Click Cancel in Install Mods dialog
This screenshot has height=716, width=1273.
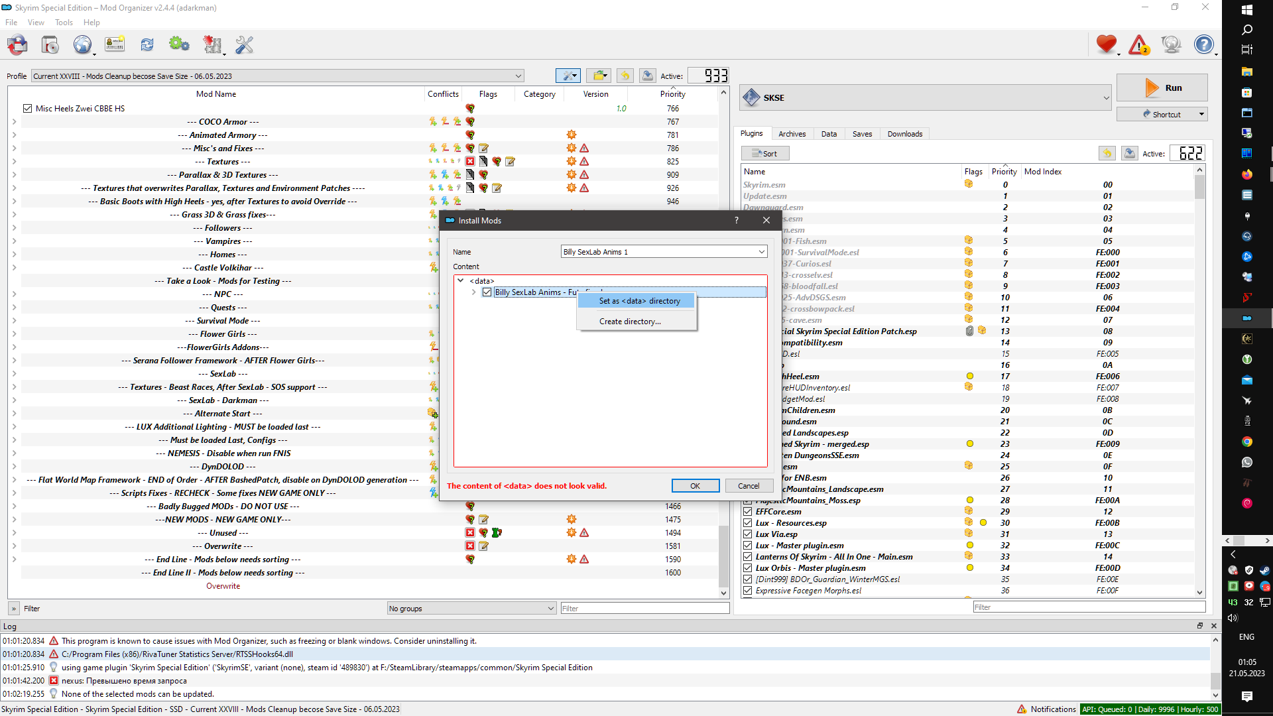pyautogui.click(x=749, y=486)
